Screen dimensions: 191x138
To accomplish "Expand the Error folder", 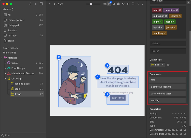I will click(9, 94).
